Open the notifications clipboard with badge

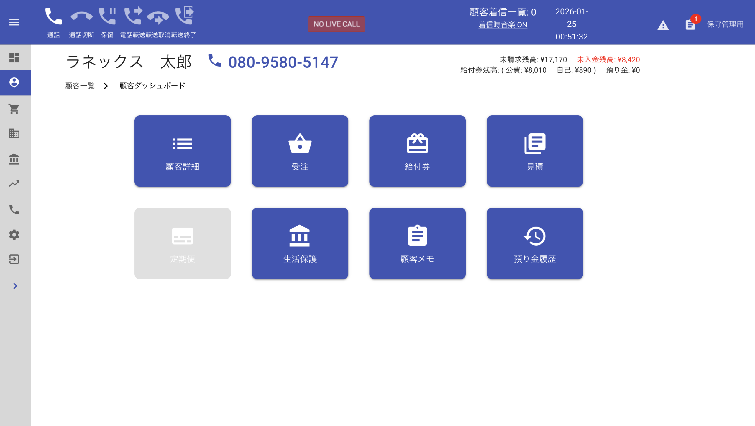[x=690, y=24]
